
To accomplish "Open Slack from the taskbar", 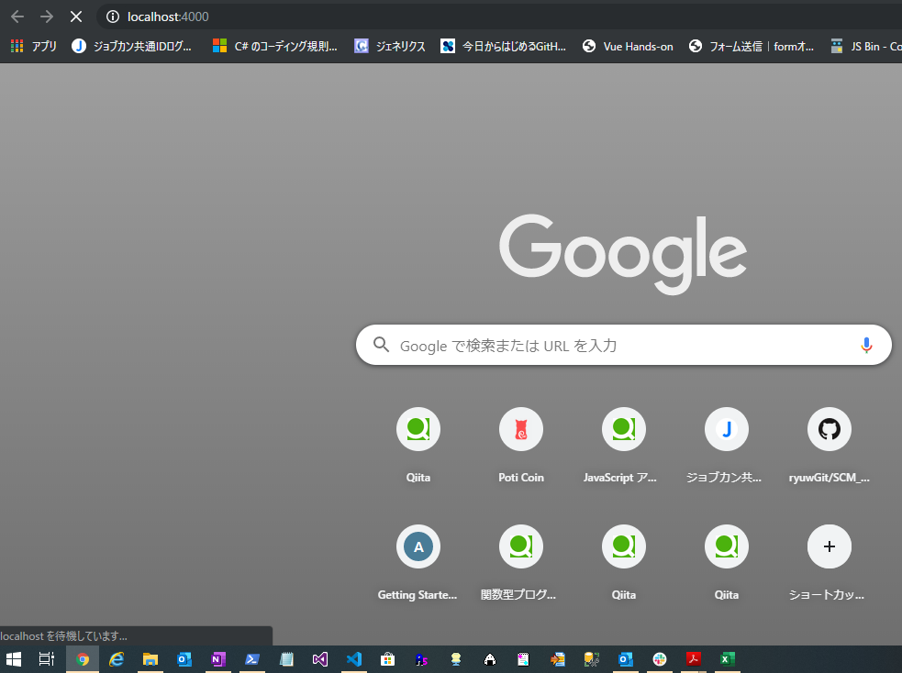I will (x=659, y=659).
